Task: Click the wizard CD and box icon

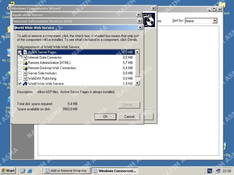Action: [x=149, y=20]
